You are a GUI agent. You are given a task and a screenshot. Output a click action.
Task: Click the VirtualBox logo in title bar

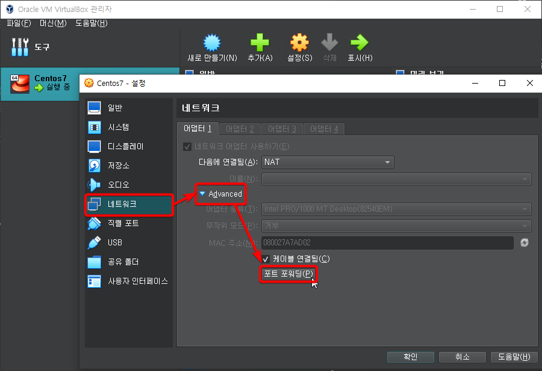pos(10,9)
